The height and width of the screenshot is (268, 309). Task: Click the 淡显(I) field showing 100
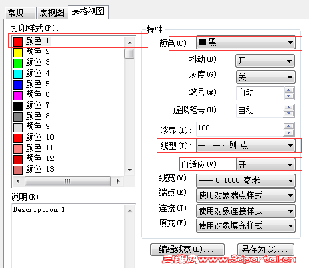(x=239, y=129)
